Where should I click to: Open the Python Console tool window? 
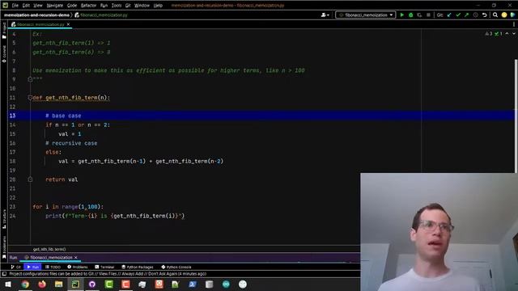coord(176,267)
